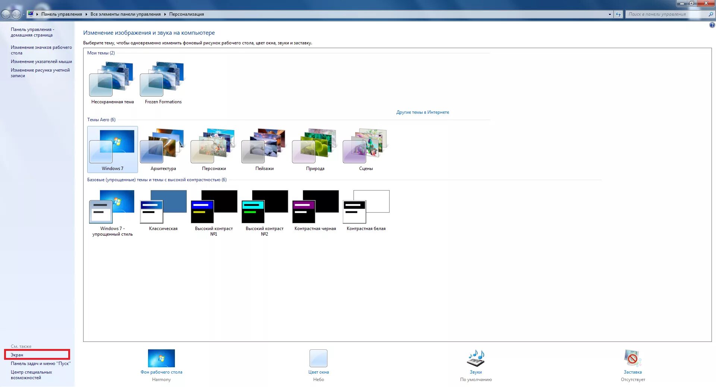
Task: Open Цвет окна color settings icon
Action: pyautogui.click(x=318, y=358)
